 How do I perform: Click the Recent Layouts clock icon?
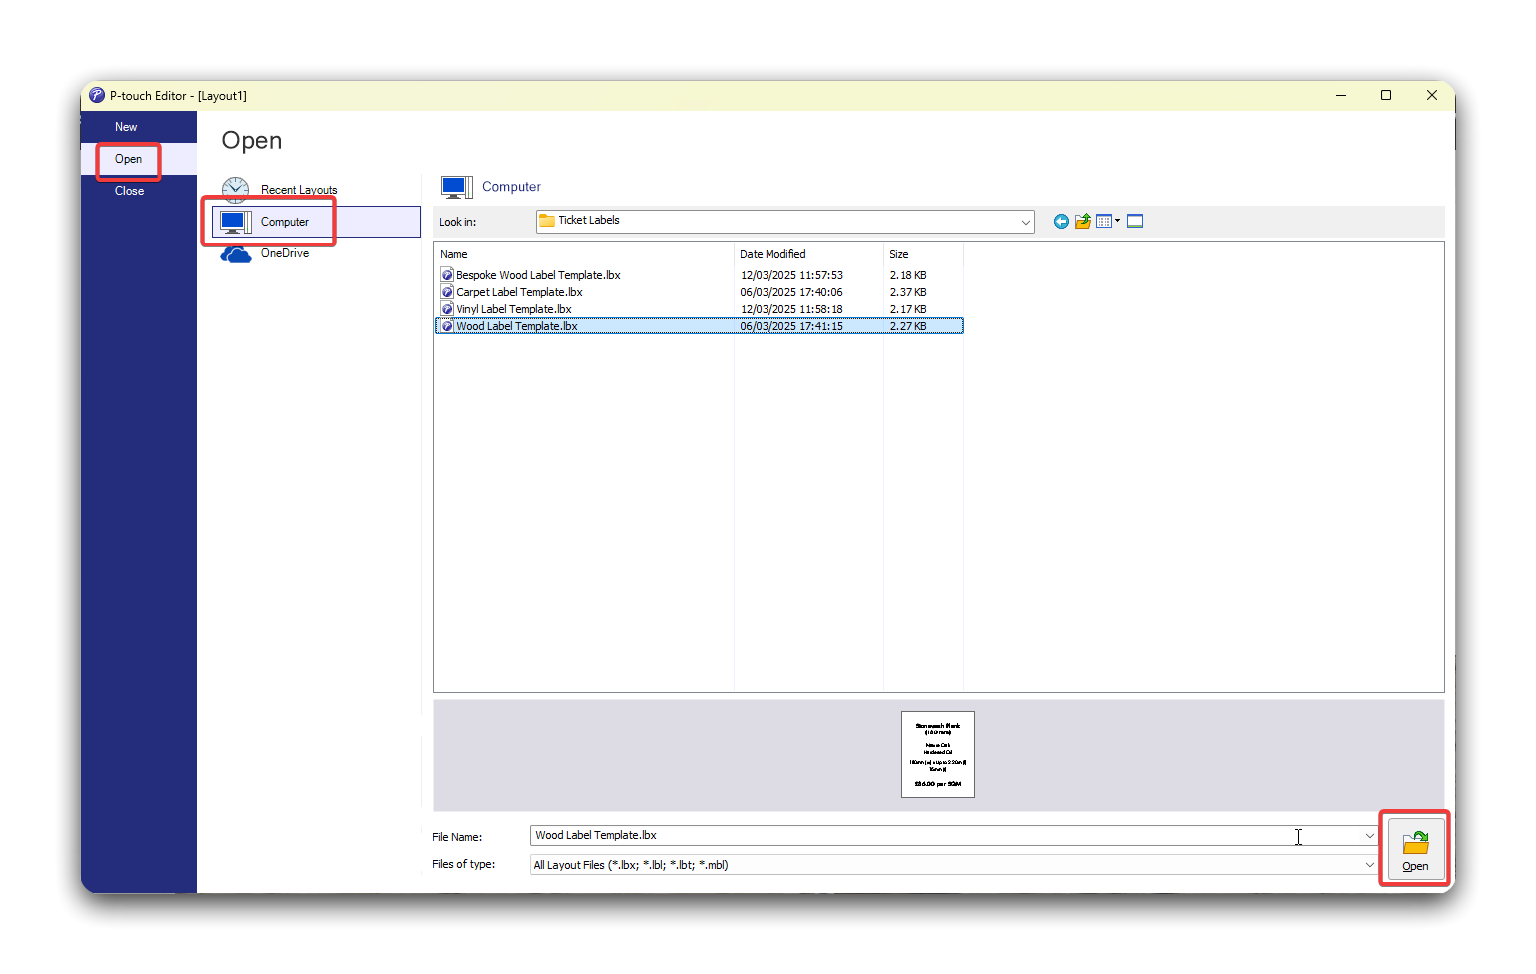click(x=235, y=190)
